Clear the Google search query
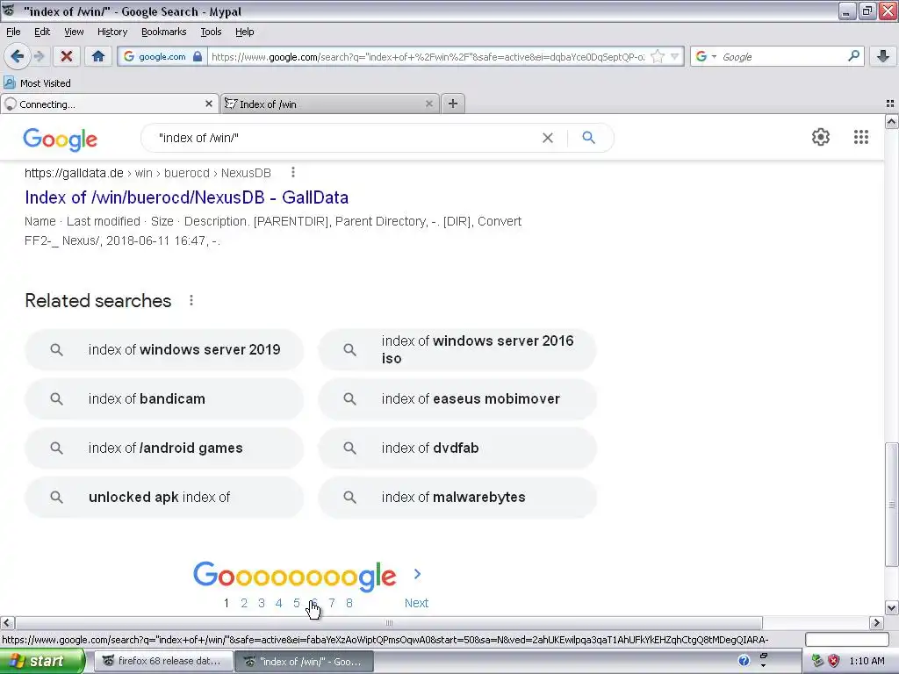 pos(548,138)
